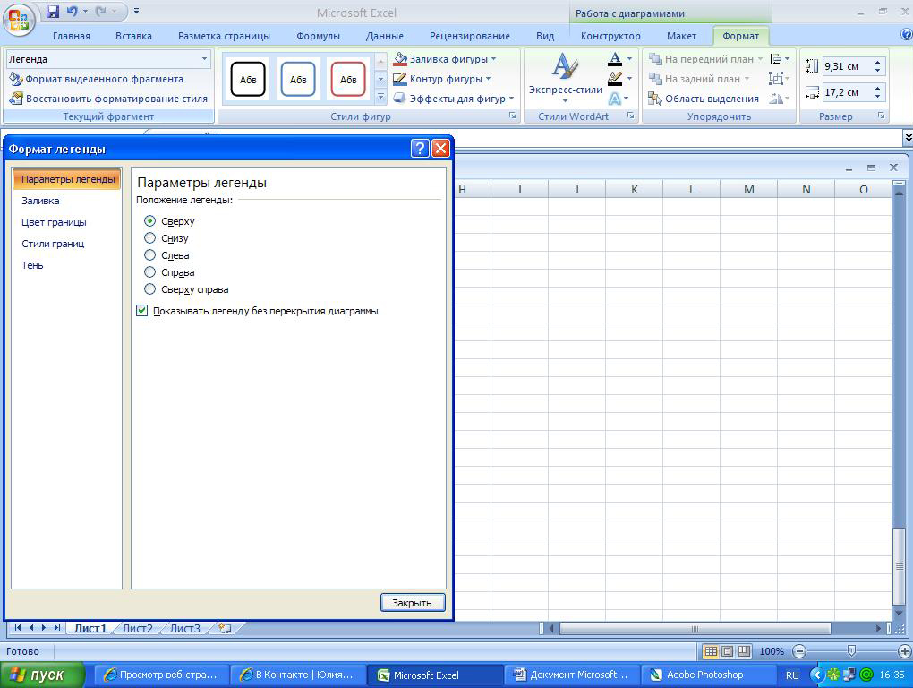This screenshot has height=688, width=913.
Task: Switch to the Лист2 sheet tab
Action: coord(137,628)
